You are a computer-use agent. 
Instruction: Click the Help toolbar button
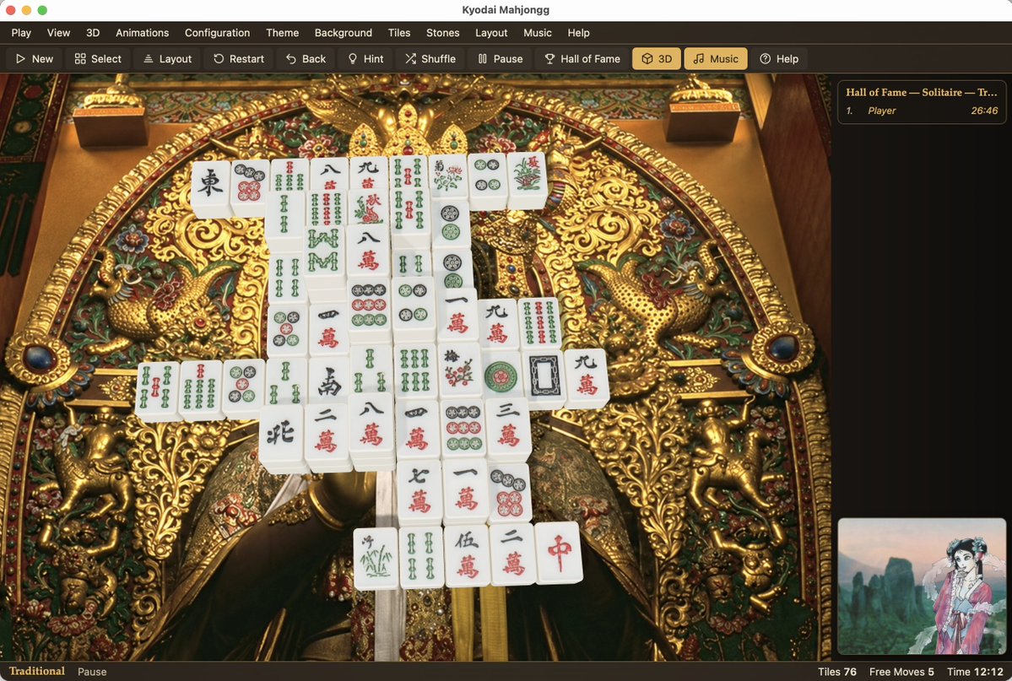coord(779,59)
